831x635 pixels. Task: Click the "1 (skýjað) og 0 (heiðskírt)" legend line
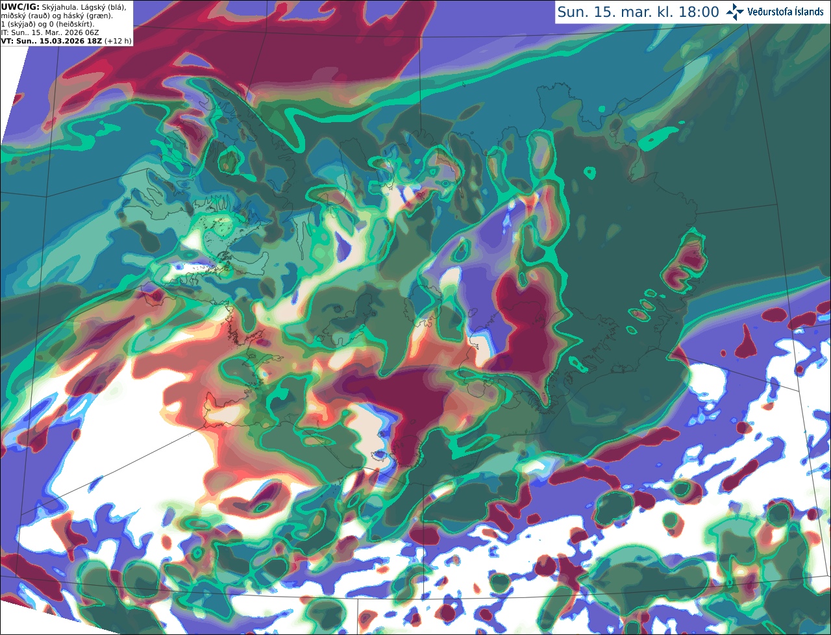(47, 24)
